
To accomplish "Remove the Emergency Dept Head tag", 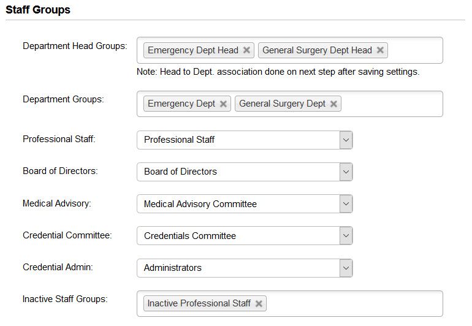I will [246, 50].
